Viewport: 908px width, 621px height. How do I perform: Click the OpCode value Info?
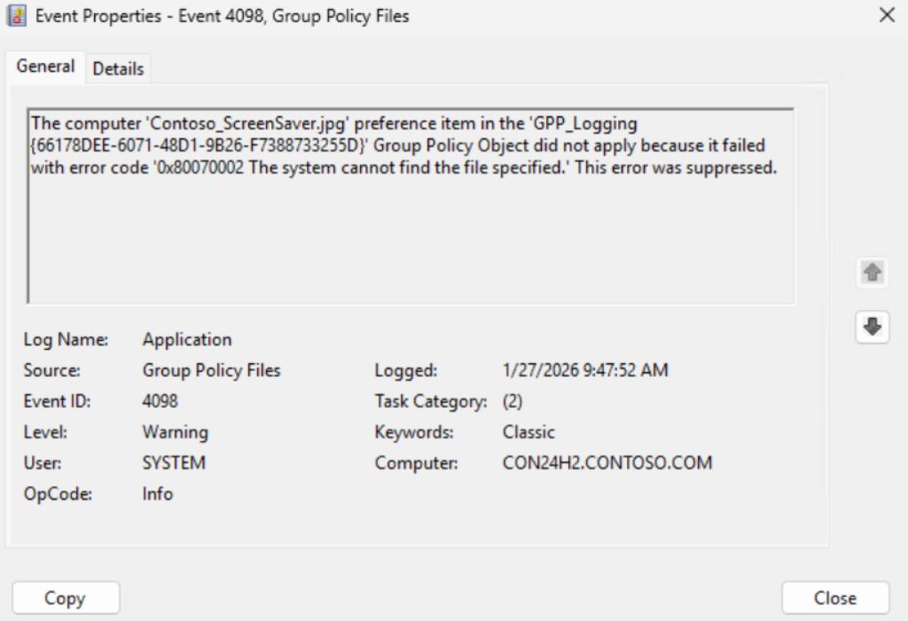pos(158,493)
